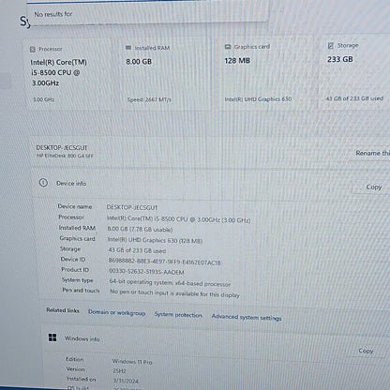This screenshot has width=390, height=390.
Task: Click the 'Related links' label
Action: 63,310
